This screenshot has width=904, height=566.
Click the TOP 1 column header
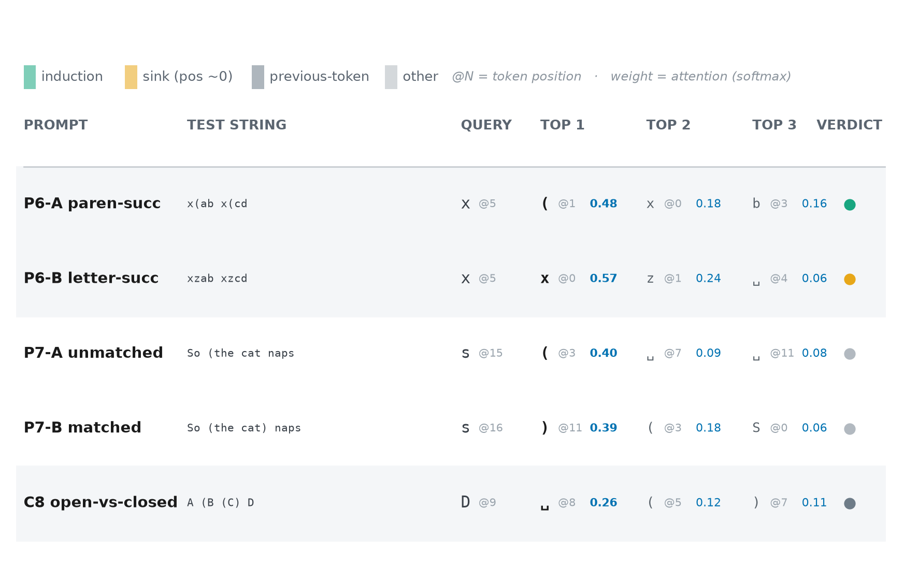(x=562, y=125)
